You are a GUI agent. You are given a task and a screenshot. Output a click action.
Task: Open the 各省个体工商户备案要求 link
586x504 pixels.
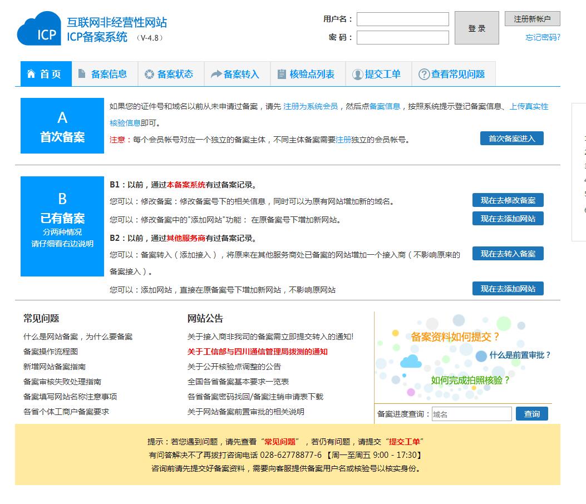(66, 411)
